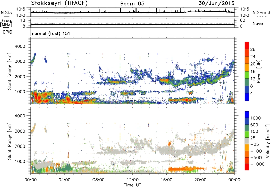271x187 pixels.
Task: Click the Slant Range label of velocity panel
Action: point(9,141)
